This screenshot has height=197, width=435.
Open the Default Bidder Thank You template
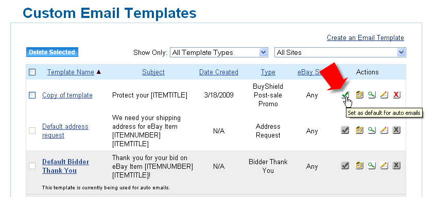[x=66, y=166]
